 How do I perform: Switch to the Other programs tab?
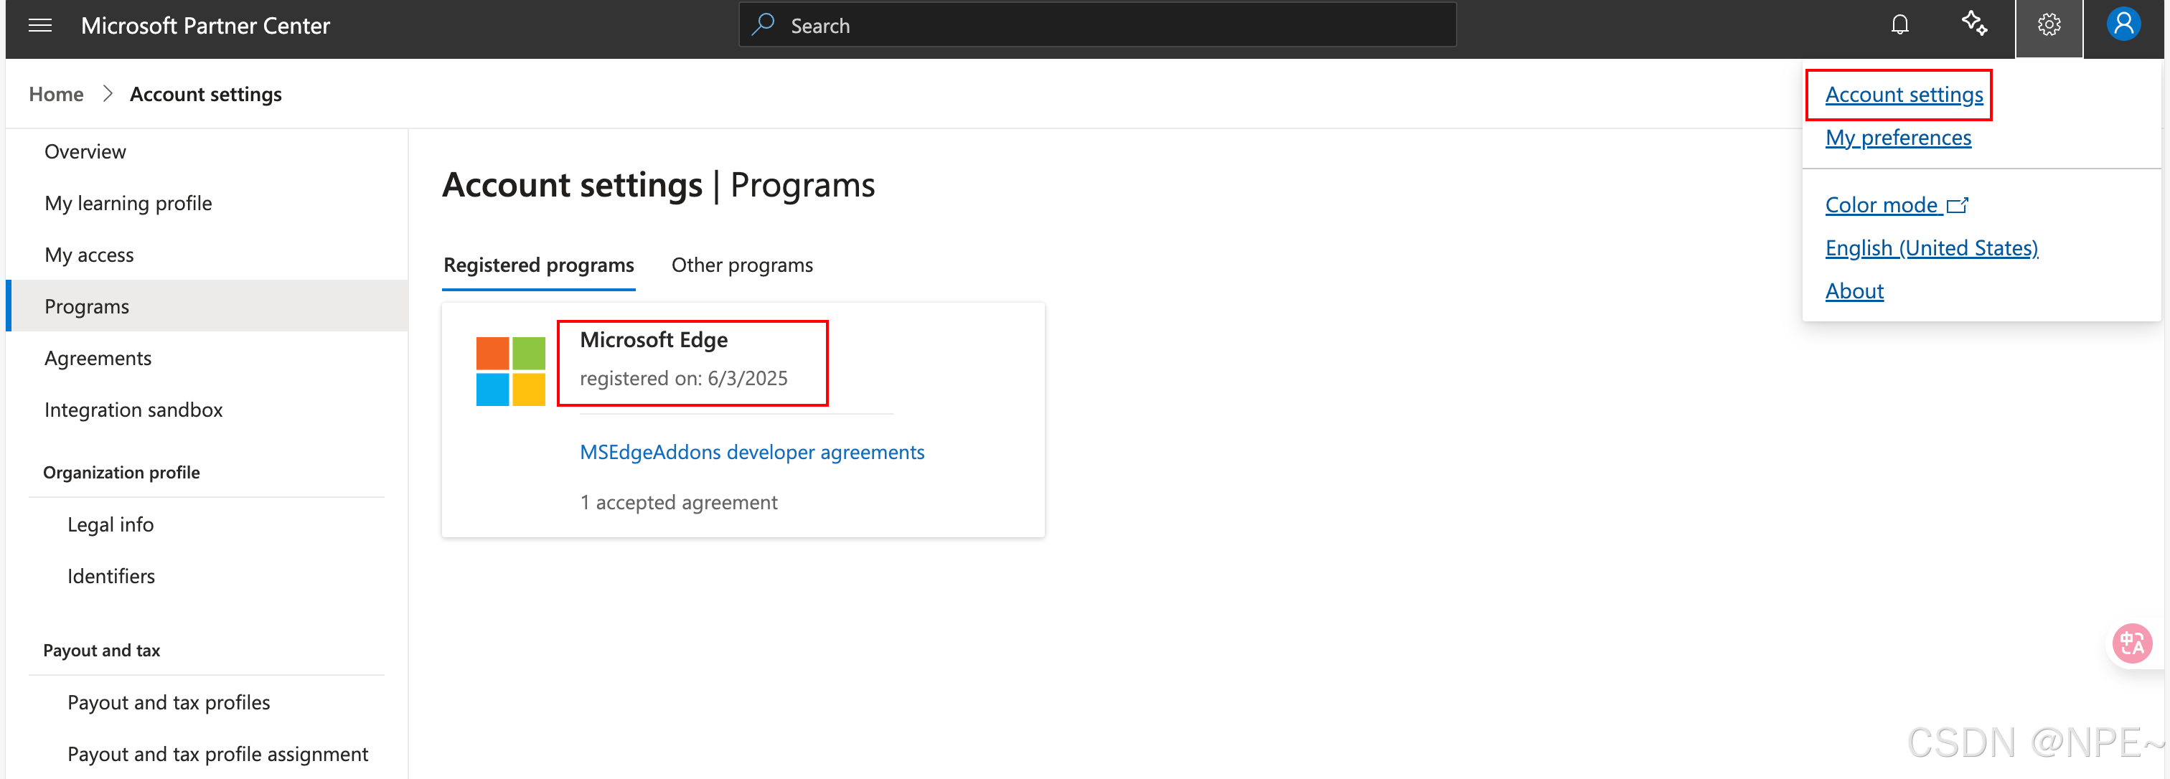tap(741, 265)
